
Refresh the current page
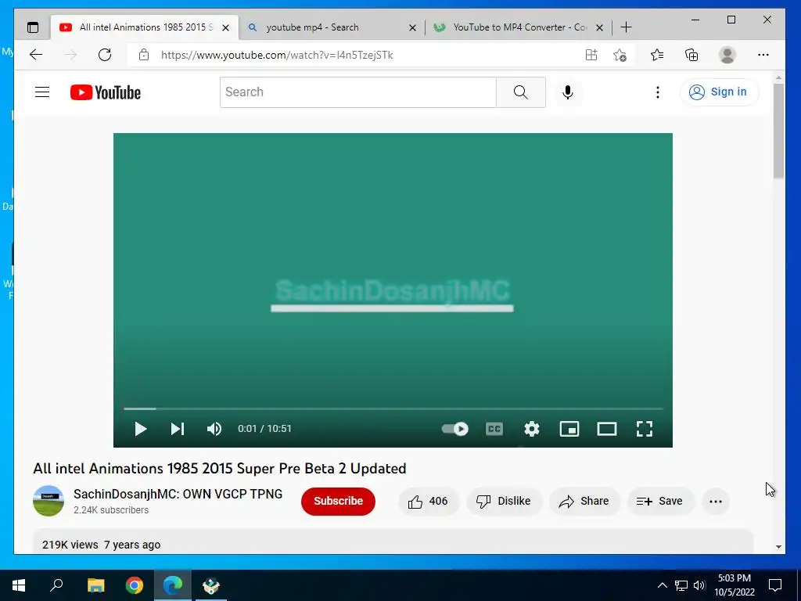point(105,55)
